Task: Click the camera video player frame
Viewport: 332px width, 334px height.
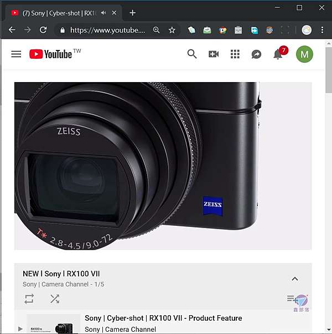Action: [163, 166]
